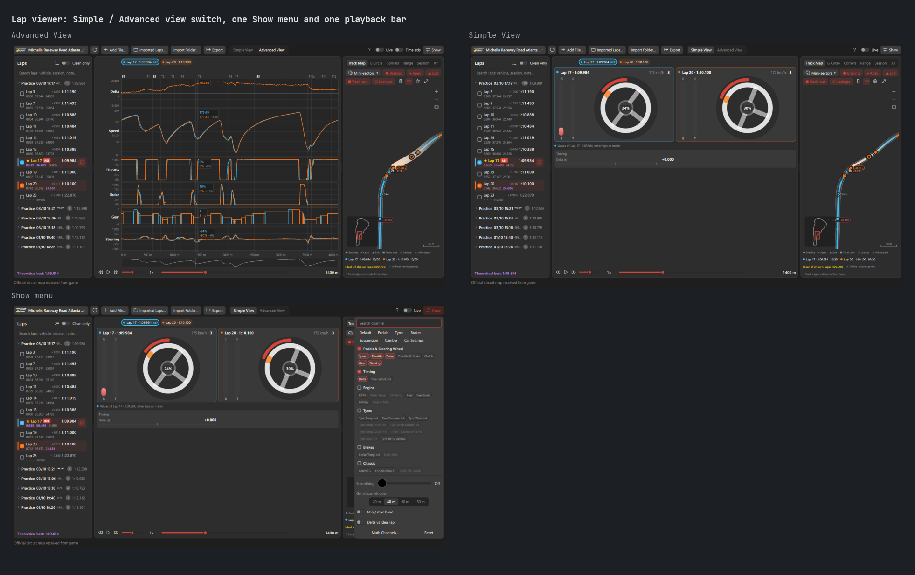Open G Circle tab in Advanced View panel
The height and width of the screenshot is (575, 915).
tap(376, 63)
